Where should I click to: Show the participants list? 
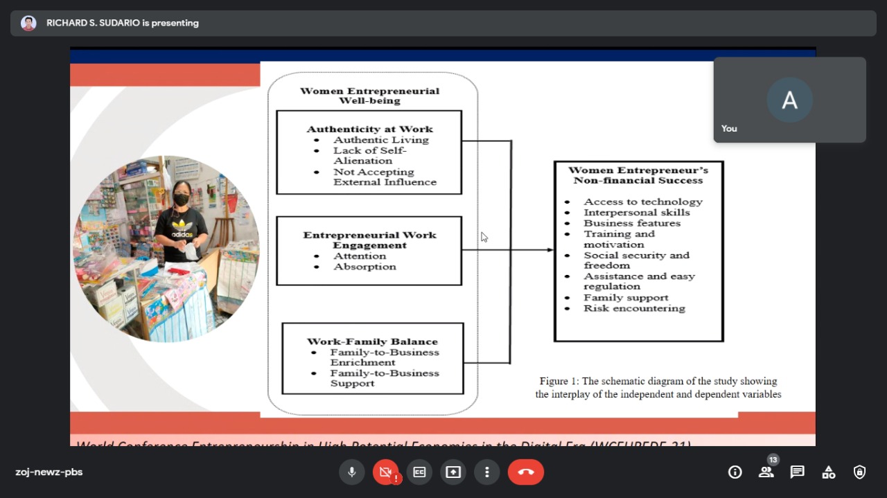(766, 472)
